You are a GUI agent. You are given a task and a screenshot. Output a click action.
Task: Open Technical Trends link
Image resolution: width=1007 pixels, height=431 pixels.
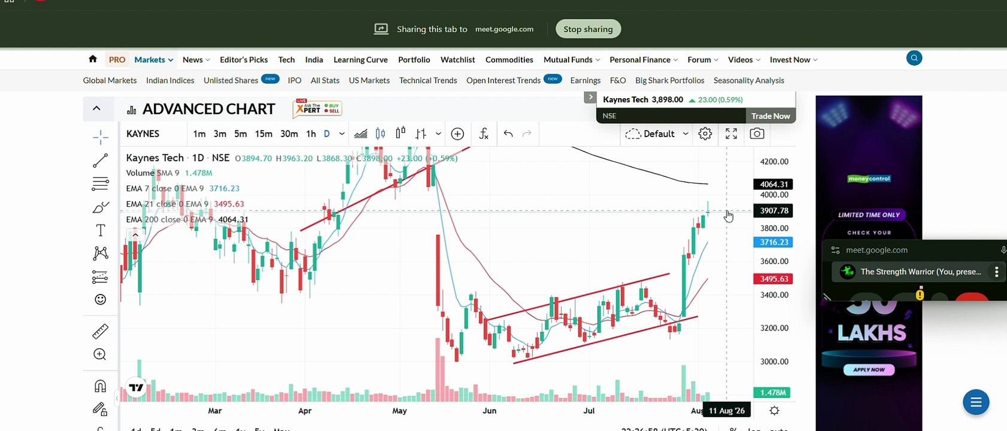[x=428, y=80]
